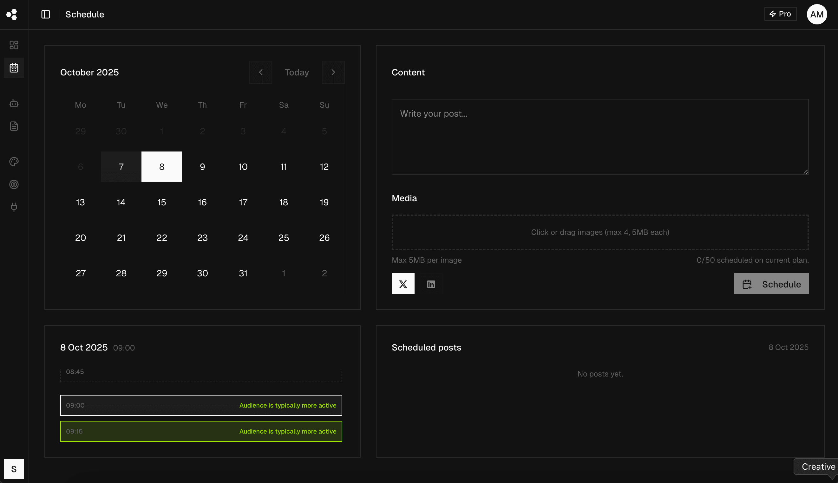Toggle LinkedIn platform selection
The image size is (838, 483).
tap(431, 284)
